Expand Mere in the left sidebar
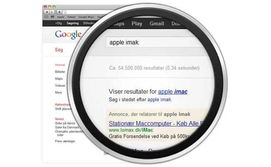 pyautogui.click(x=58, y=92)
